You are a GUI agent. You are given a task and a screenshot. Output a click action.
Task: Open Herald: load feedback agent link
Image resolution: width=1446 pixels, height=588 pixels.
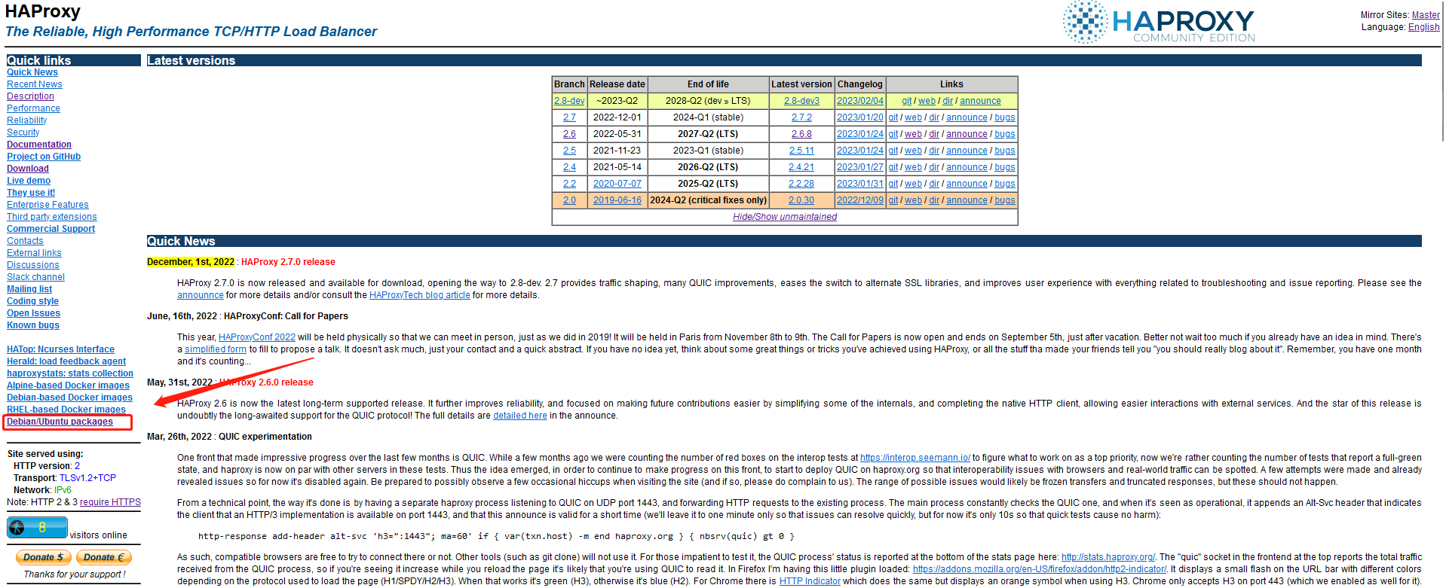point(66,361)
